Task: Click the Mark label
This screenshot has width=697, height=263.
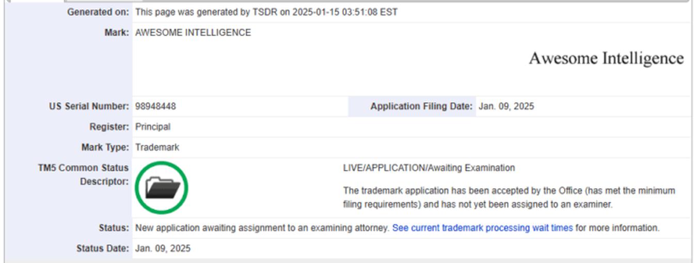Action: 116,33
